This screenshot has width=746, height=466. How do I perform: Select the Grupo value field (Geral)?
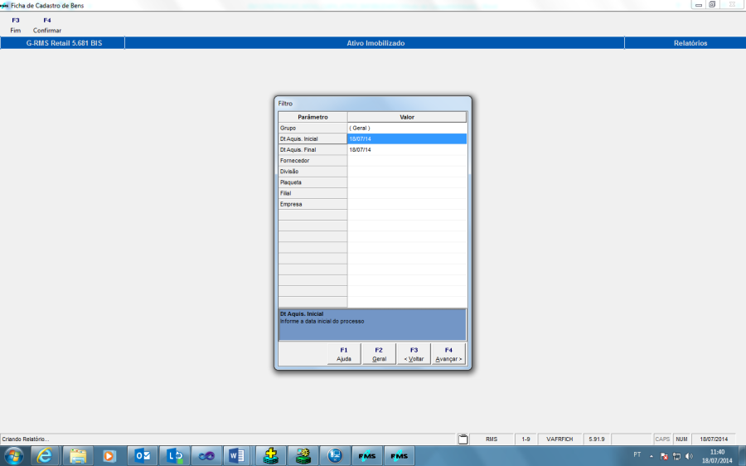407,128
